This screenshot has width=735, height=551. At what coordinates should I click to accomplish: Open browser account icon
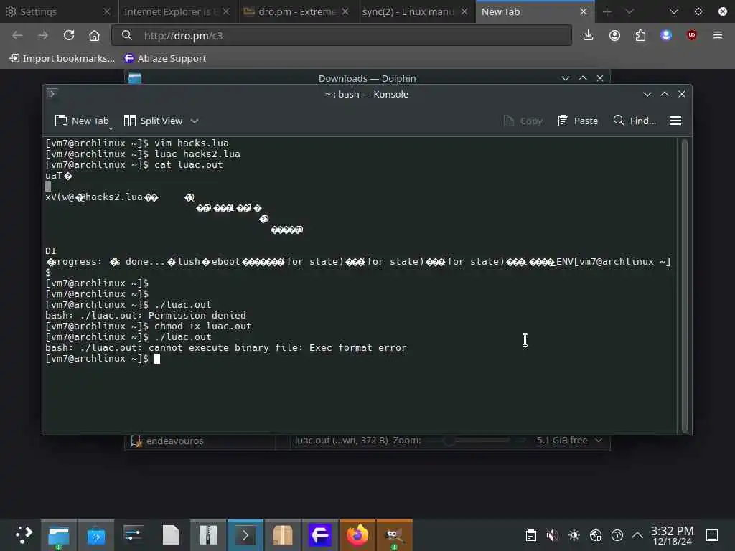[x=614, y=36]
